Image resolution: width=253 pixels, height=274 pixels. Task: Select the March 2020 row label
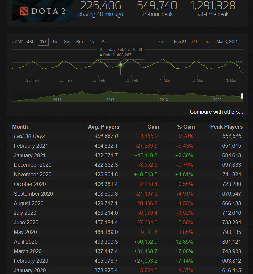28,251
